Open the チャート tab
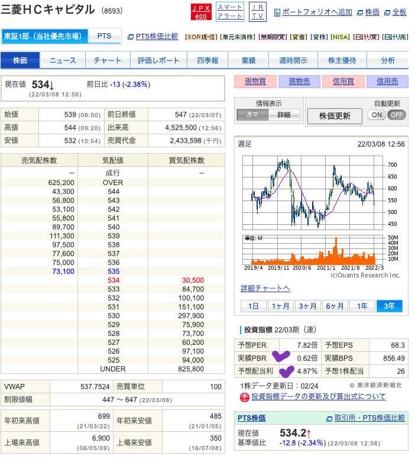Screen dimensions: 415x459 (x=108, y=60)
